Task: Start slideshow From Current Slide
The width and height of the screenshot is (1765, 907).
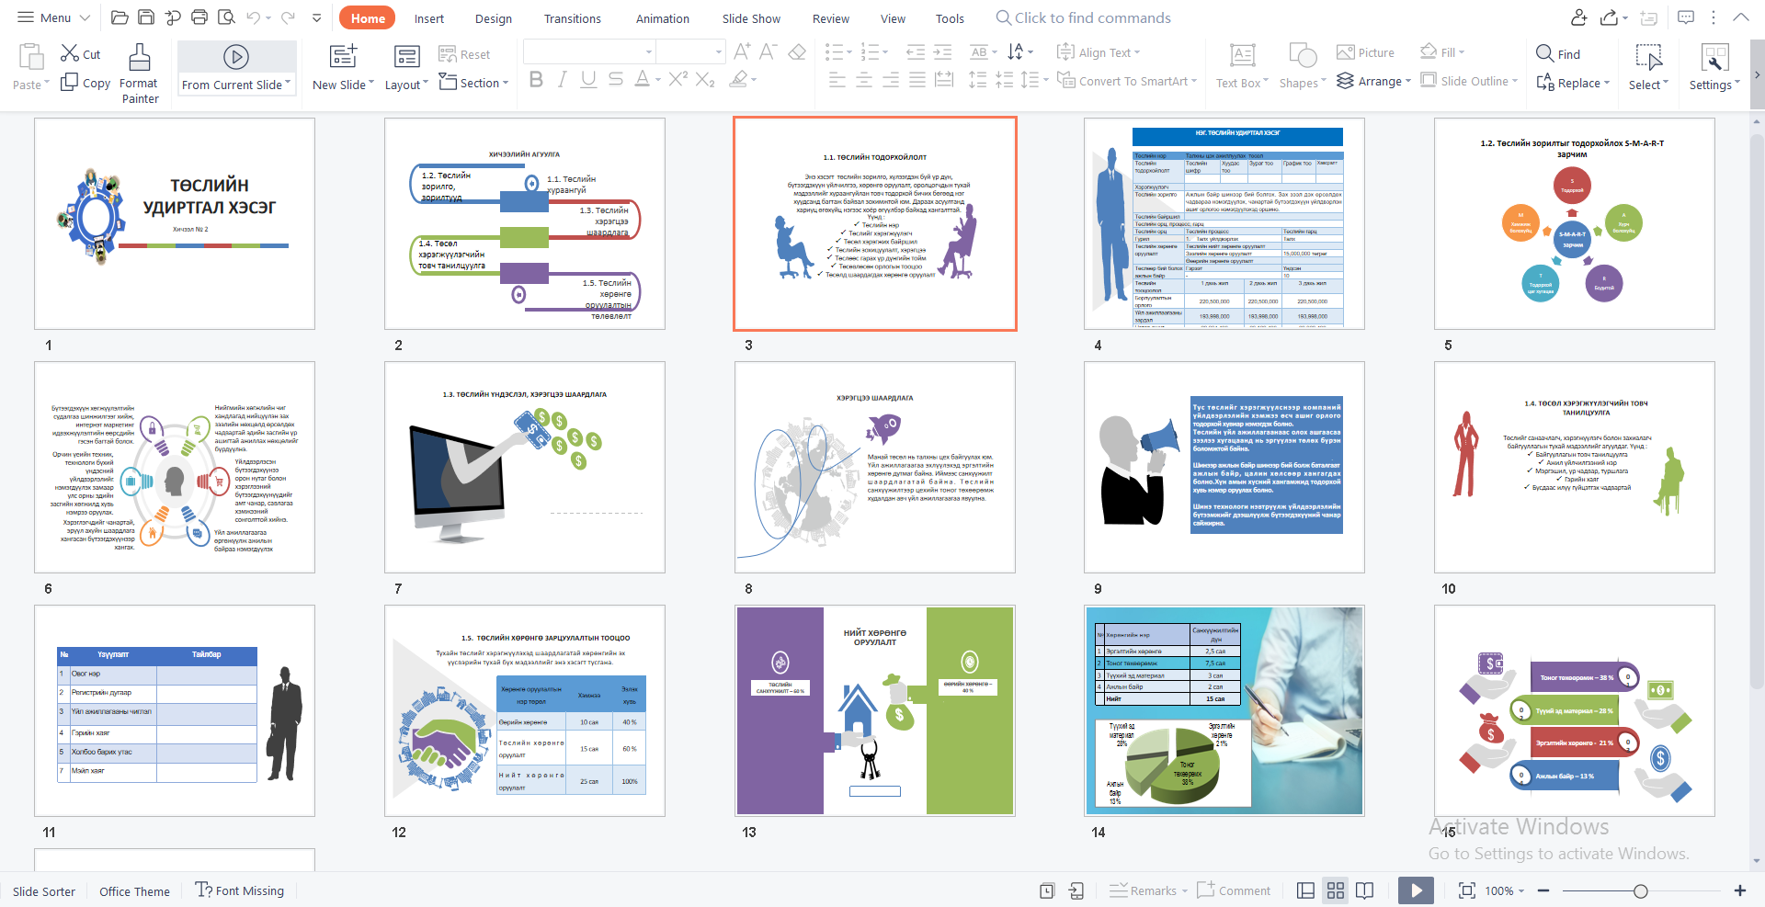Action: [236, 67]
